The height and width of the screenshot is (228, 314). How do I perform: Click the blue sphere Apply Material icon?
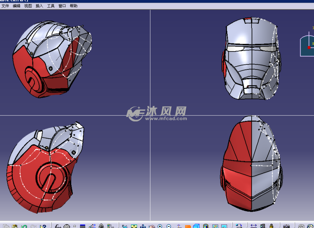point(239,226)
